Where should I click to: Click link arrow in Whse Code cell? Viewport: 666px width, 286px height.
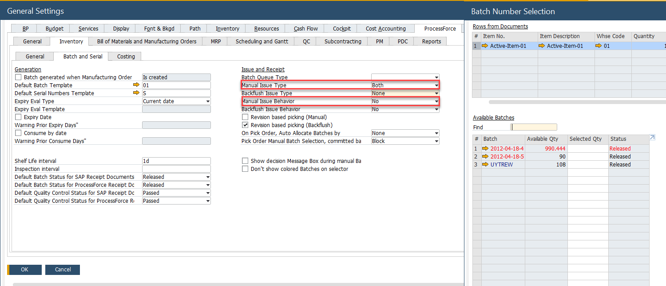click(x=599, y=46)
